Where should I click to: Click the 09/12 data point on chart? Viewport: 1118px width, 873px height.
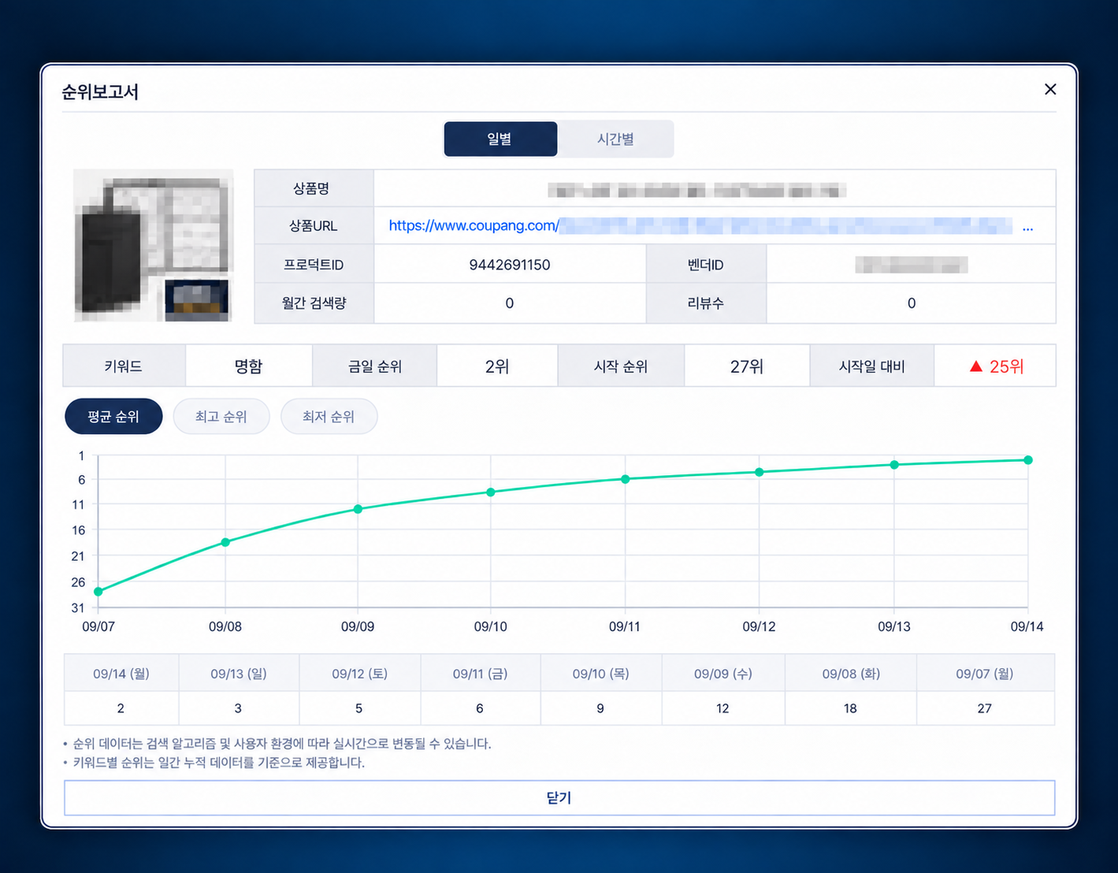pos(760,473)
